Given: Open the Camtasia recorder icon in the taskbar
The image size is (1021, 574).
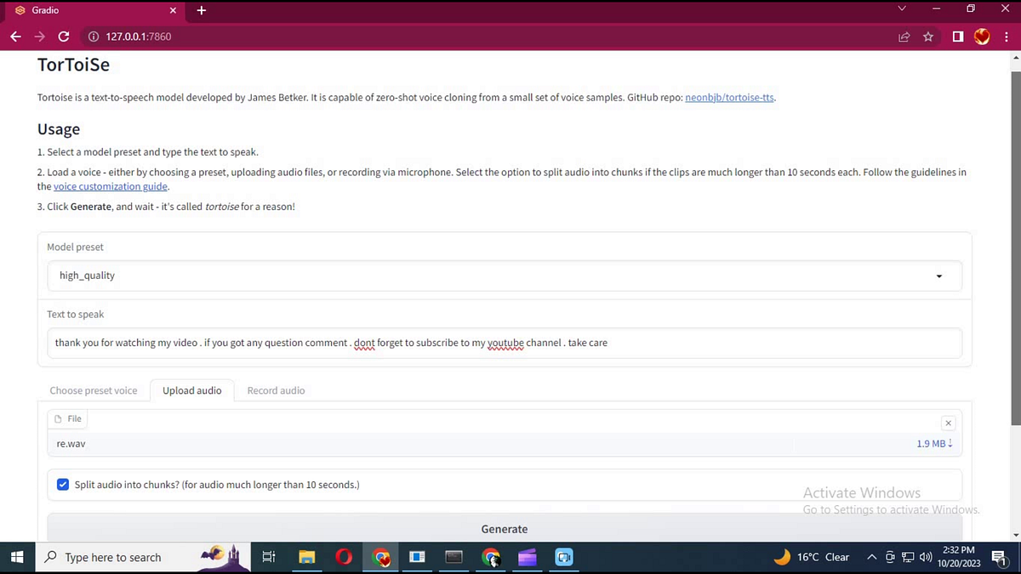Looking at the screenshot, I should click(564, 557).
